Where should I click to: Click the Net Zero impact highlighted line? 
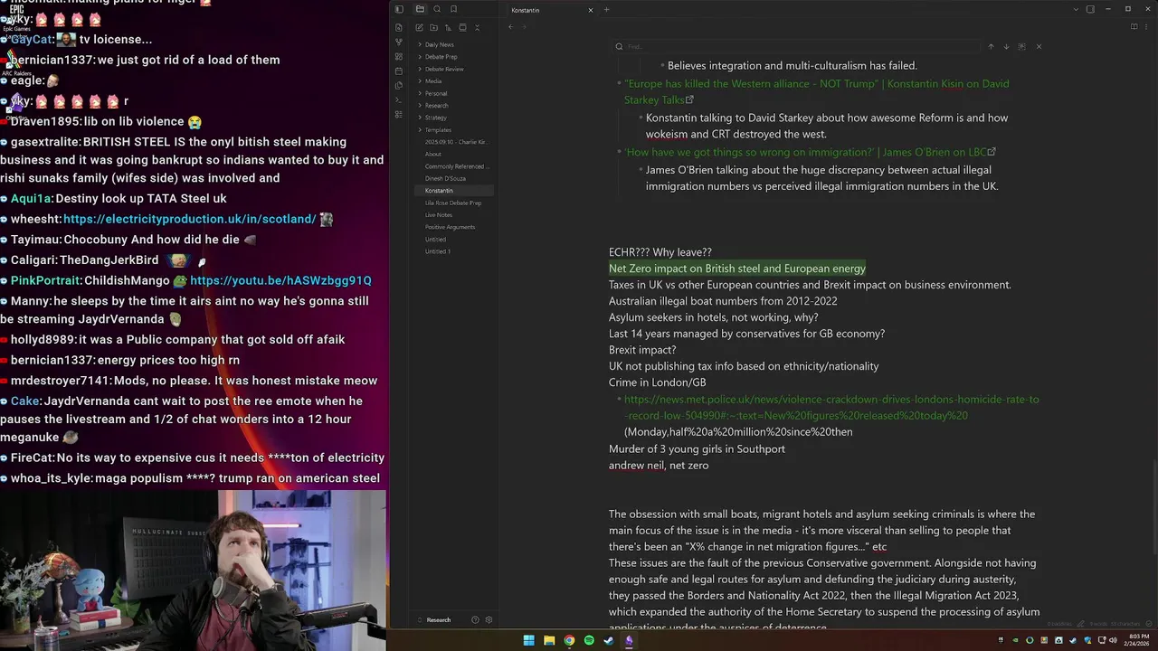click(x=737, y=269)
